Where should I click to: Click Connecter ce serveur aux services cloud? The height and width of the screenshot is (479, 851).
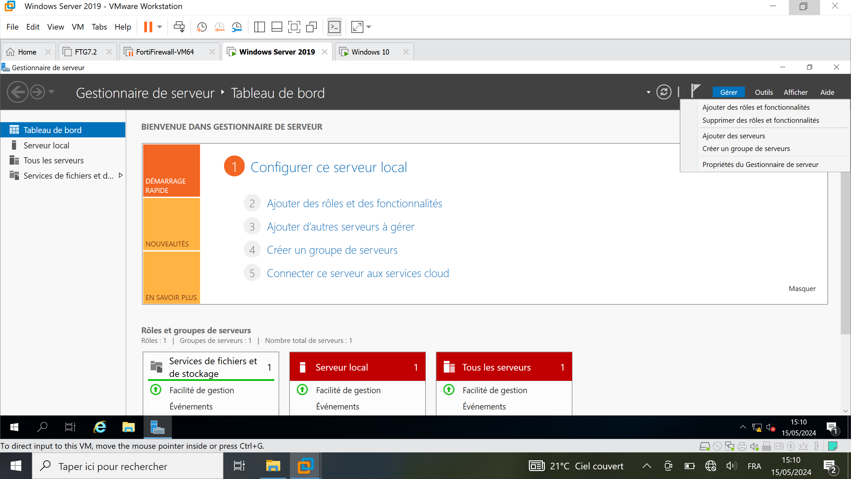click(358, 273)
